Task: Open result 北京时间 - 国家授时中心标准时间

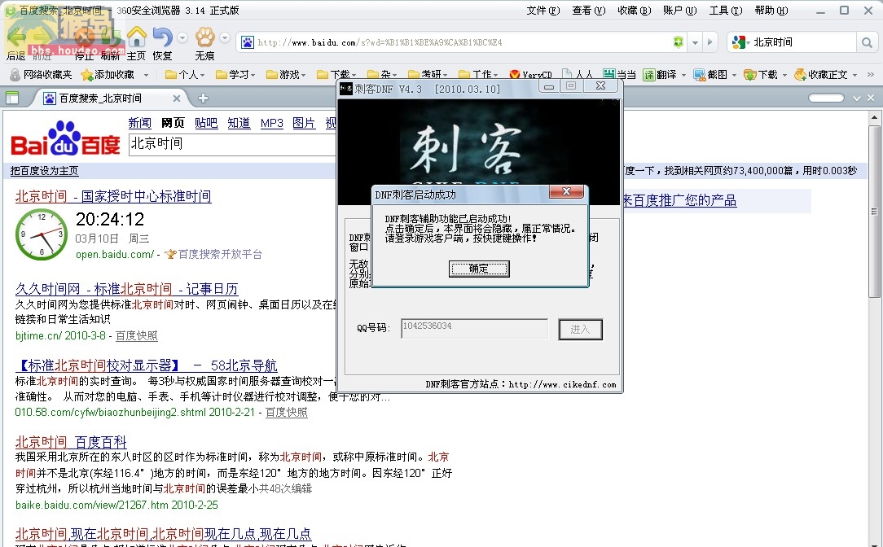Action: tap(113, 196)
